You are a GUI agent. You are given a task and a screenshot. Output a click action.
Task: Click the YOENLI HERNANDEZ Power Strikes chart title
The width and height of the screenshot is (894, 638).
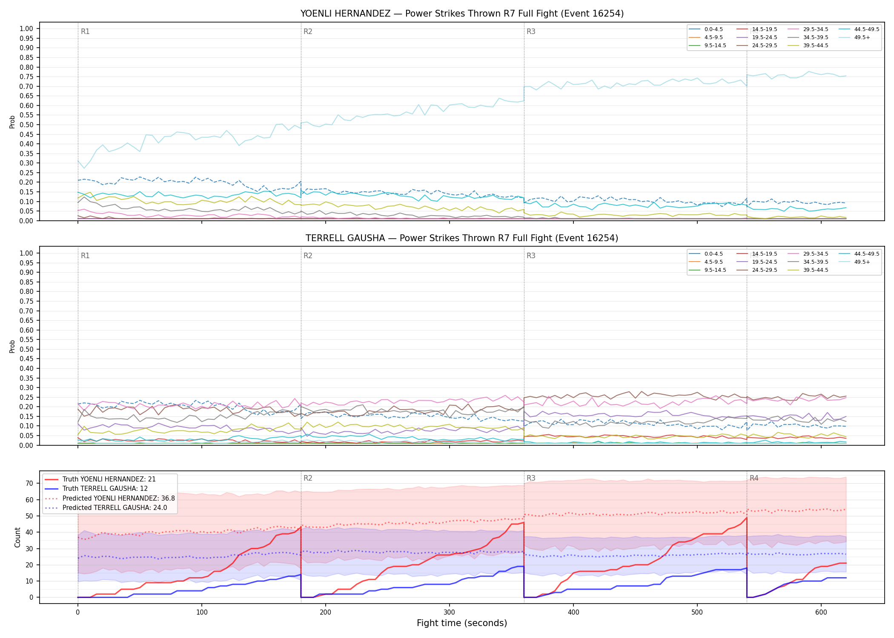click(462, 14)
